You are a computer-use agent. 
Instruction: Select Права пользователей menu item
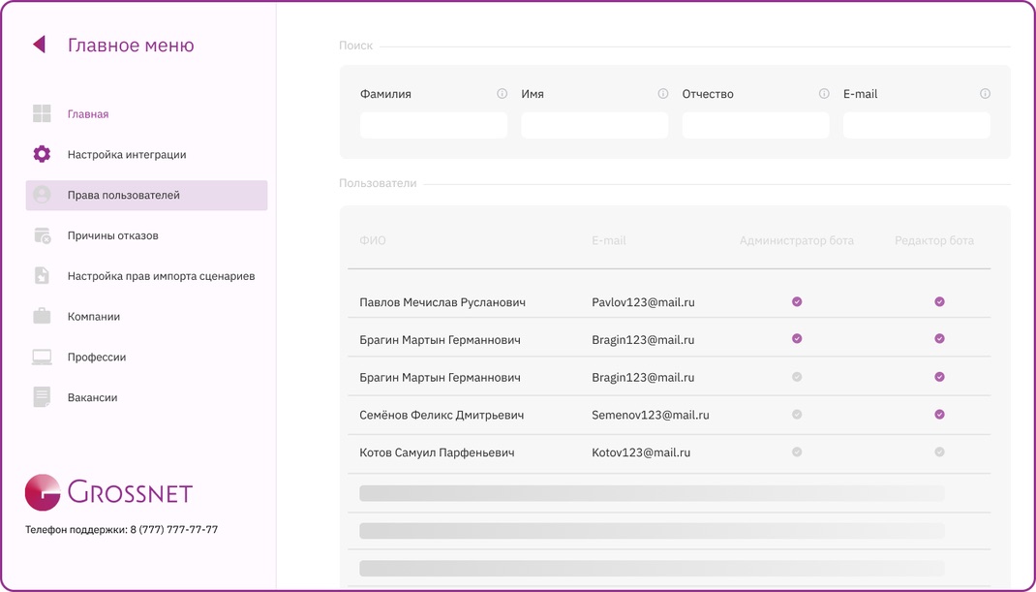point(146,195)
